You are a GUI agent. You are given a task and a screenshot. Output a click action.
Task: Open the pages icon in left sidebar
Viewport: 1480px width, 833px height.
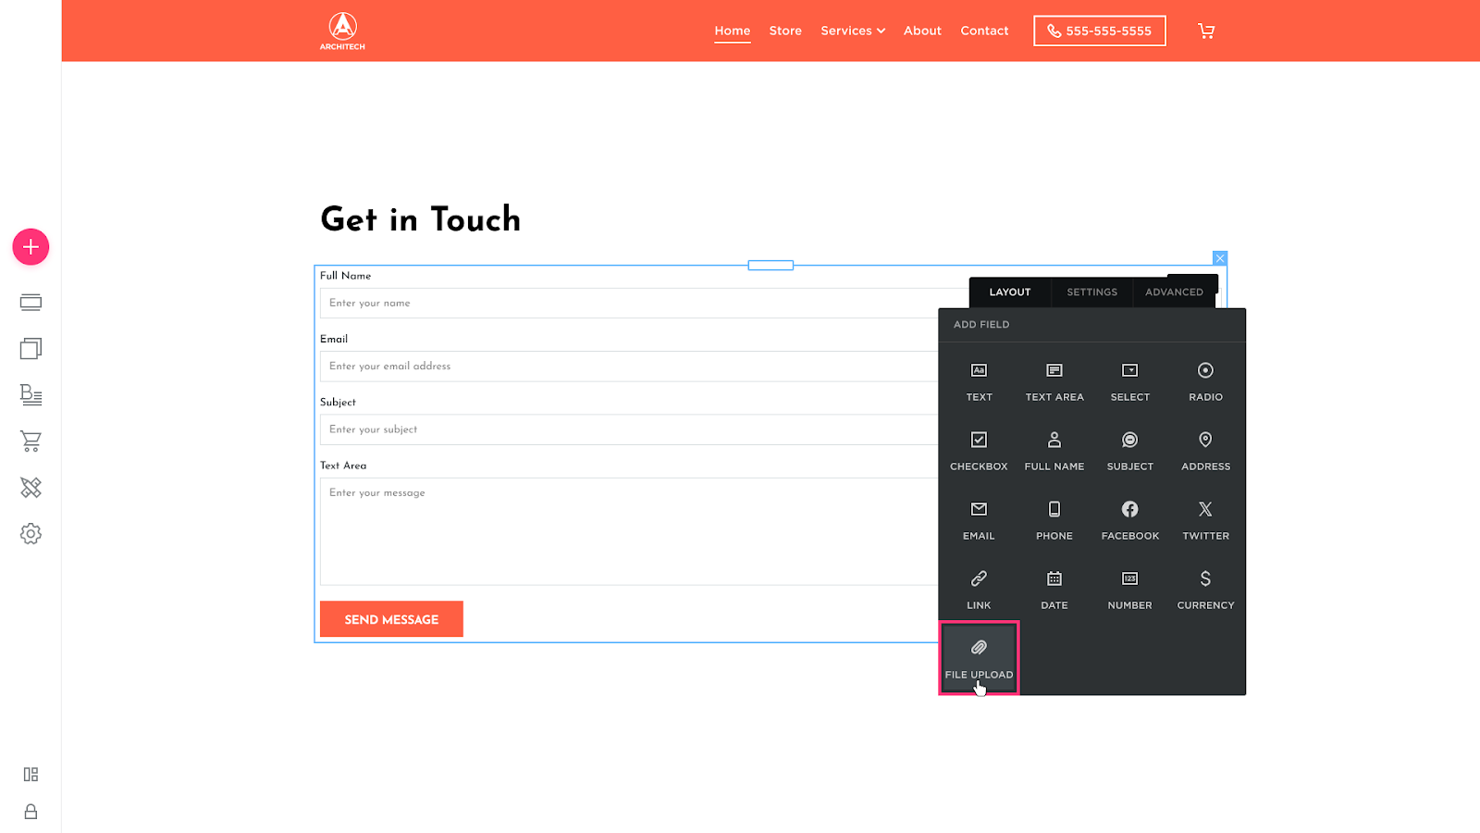31,349
